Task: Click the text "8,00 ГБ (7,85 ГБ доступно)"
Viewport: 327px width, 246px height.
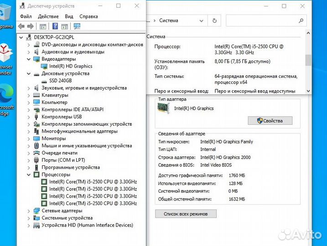Action: click(242, 61)
